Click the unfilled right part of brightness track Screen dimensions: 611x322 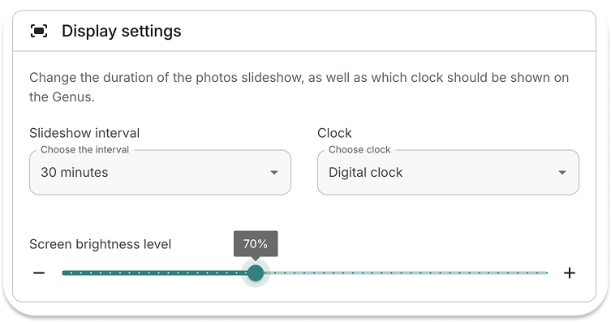pos(405,273)
